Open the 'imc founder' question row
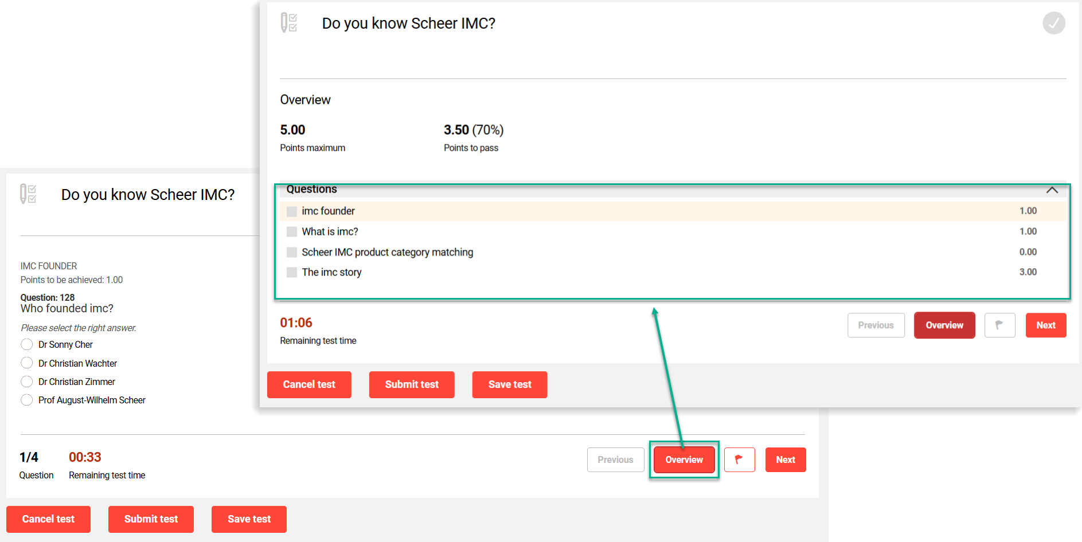 point(673,211)
